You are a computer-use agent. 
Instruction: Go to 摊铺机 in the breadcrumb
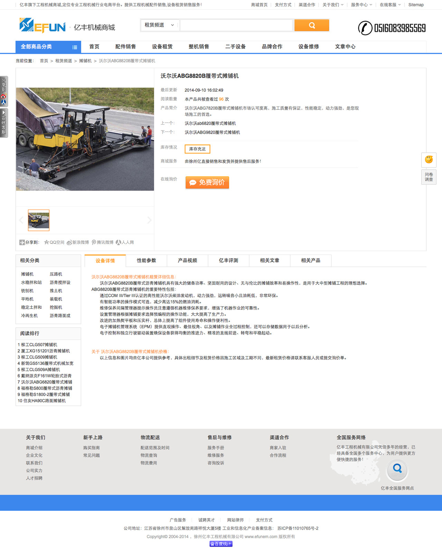[85, 61]
